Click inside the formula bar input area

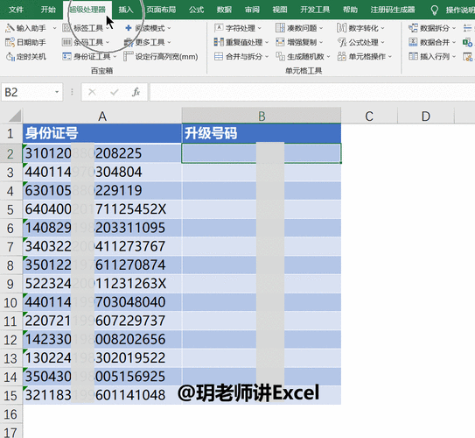click(312, 92)
